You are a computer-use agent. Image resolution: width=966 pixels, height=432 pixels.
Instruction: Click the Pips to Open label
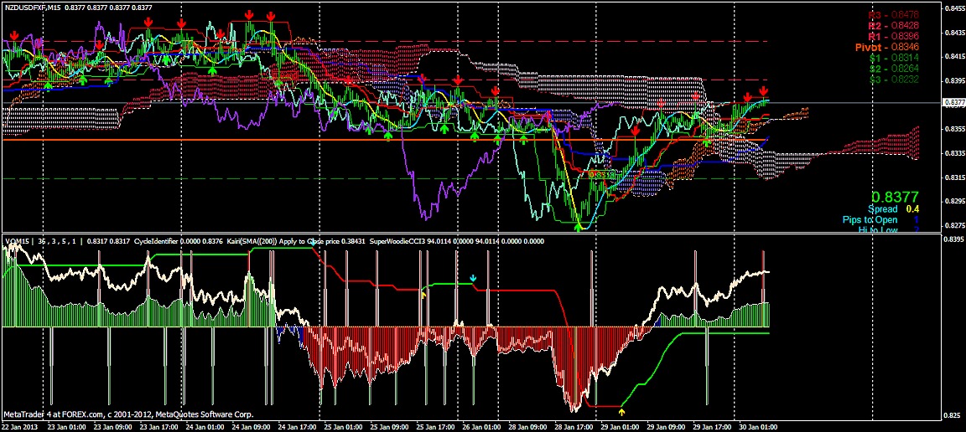[x=870, y=220]
